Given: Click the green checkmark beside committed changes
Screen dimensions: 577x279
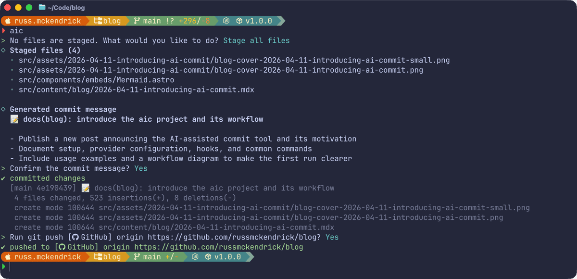Looking at the screenshot, I should pyautogui.click(x=3, y=178).
